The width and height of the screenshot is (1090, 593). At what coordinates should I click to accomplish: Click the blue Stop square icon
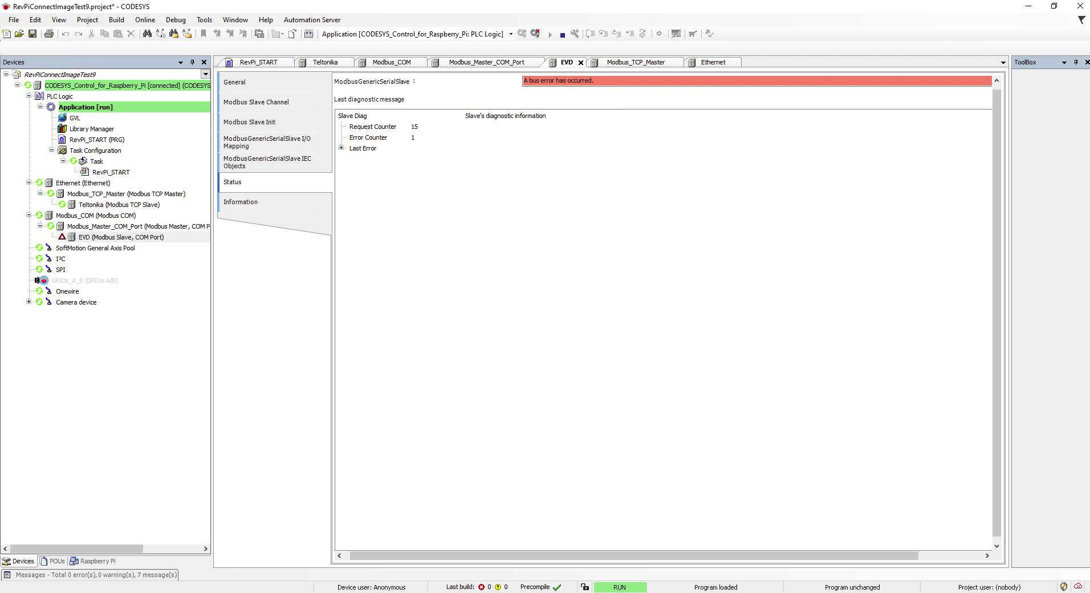[x=562, y=35]
